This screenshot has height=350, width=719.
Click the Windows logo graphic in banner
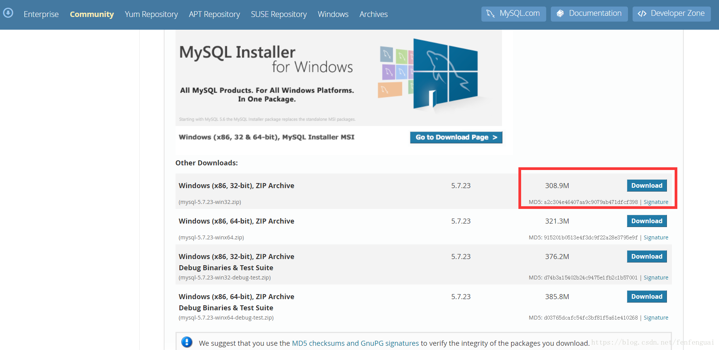coord(445,73)
